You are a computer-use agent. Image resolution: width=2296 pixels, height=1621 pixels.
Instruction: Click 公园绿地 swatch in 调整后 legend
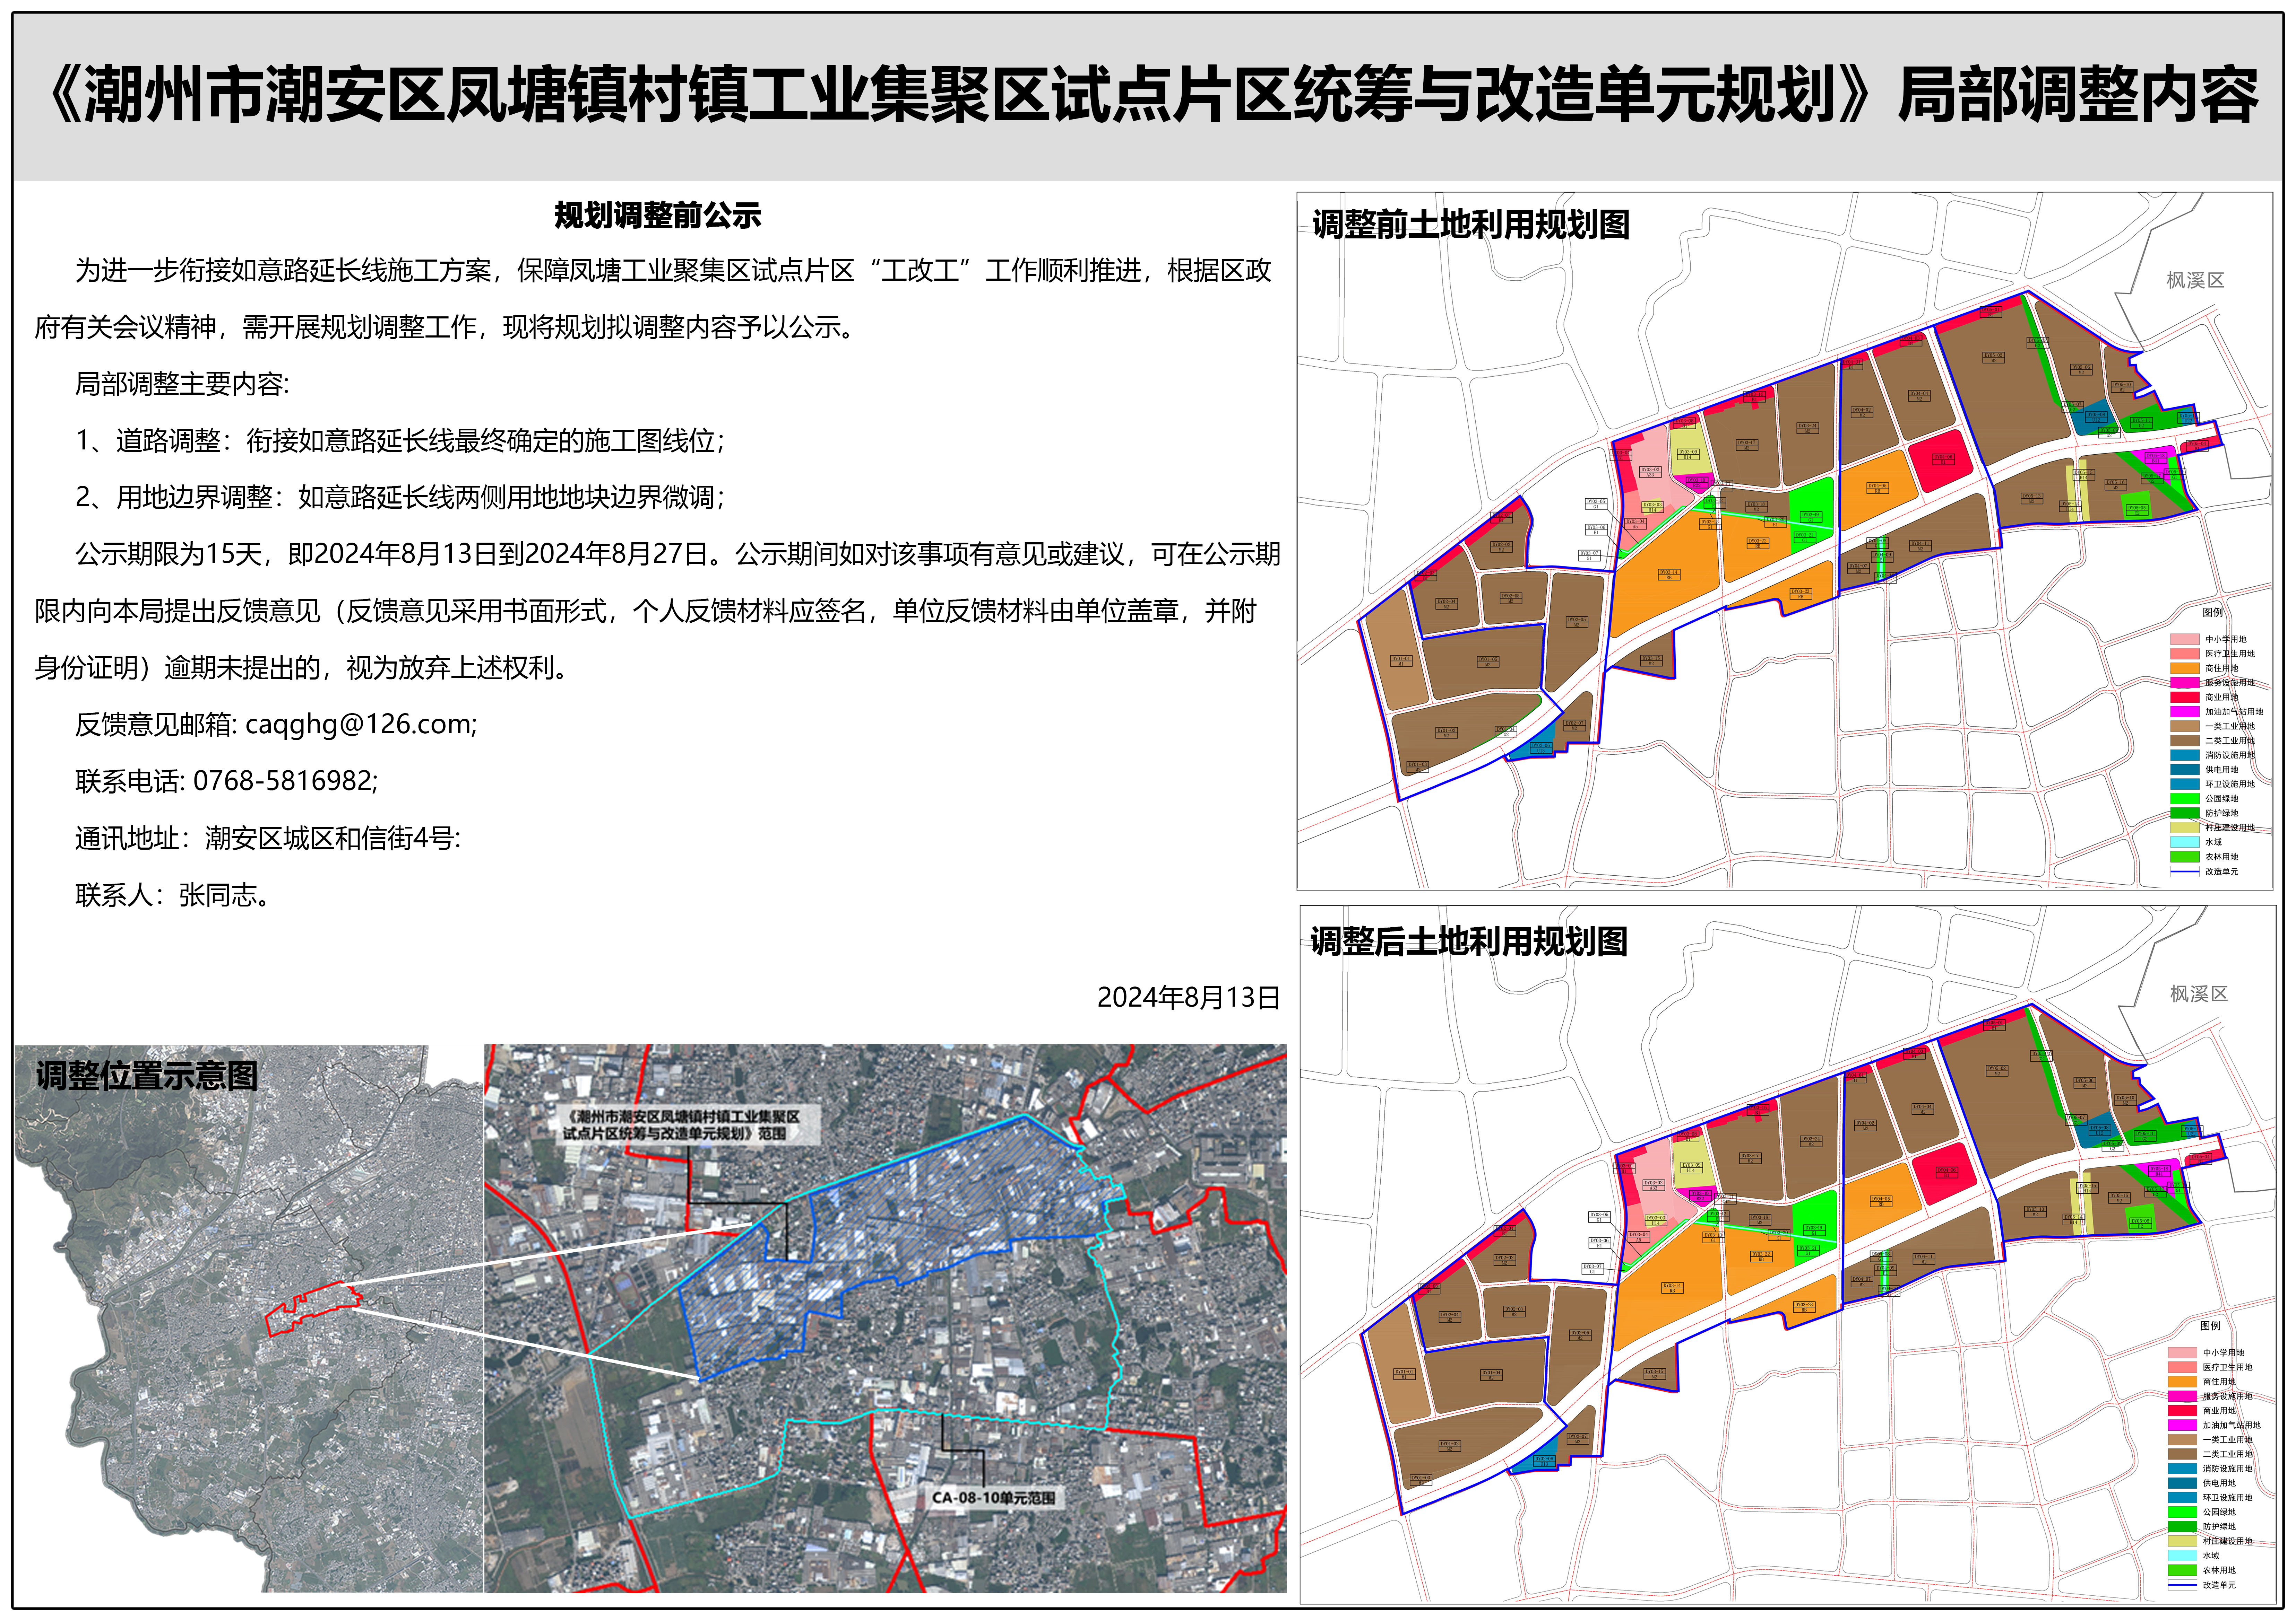point(2183,1512)
